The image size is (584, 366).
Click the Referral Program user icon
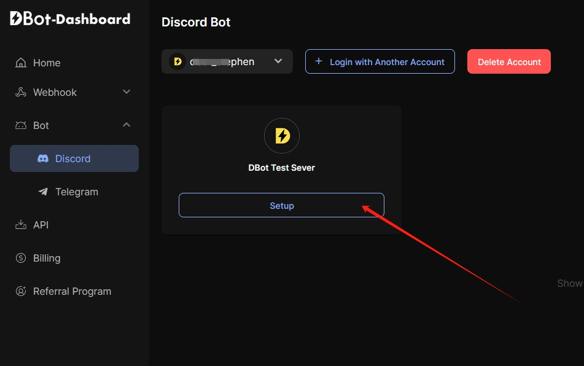21,291
